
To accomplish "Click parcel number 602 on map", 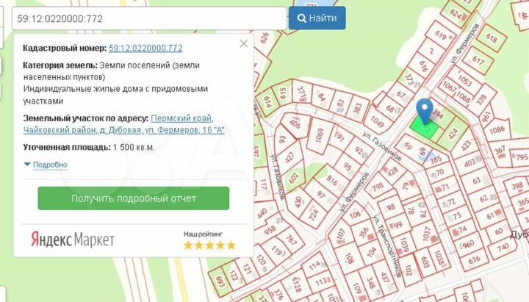I will [x=293, y=178].
